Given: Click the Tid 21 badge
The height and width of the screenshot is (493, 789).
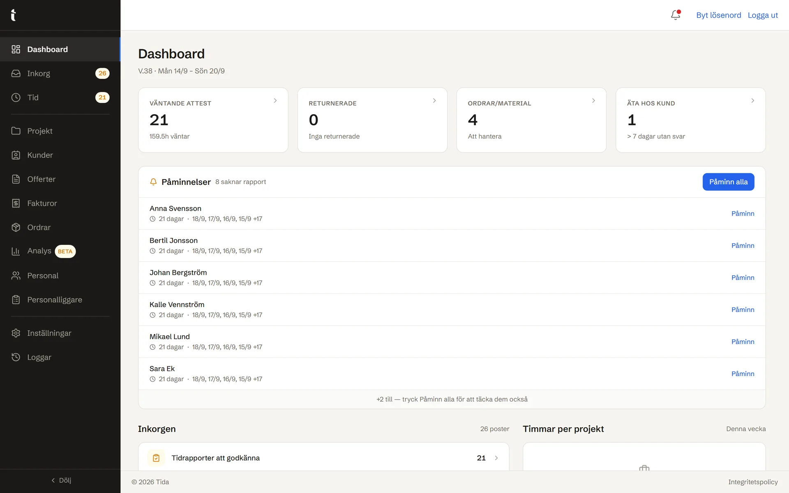Looking at the screenshot, I should [x=102, y=97].
